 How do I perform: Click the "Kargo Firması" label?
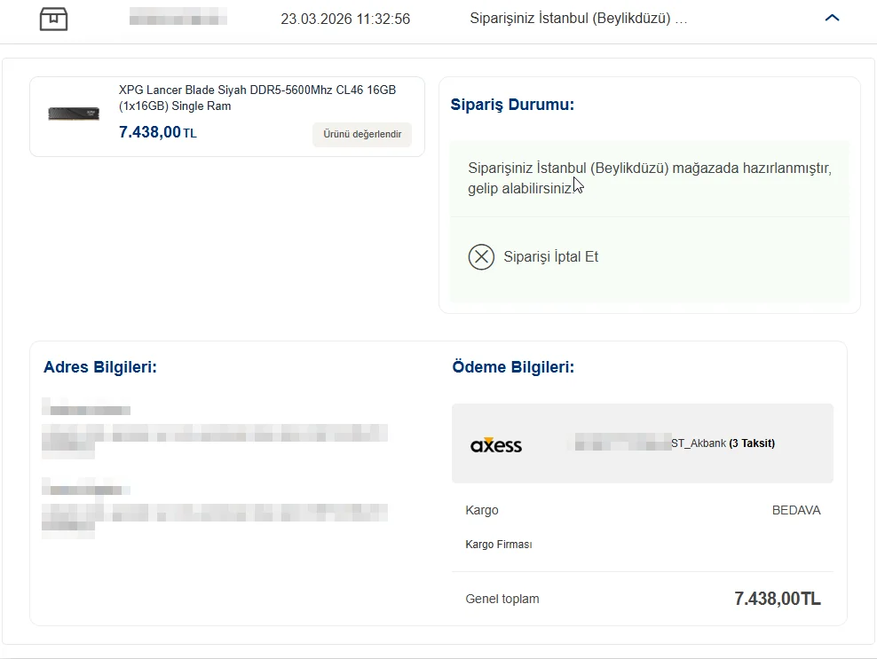click(498, 545)
